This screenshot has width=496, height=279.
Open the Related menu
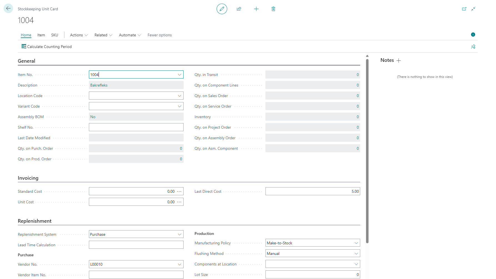pyautogui.click(x=103, y=35)
